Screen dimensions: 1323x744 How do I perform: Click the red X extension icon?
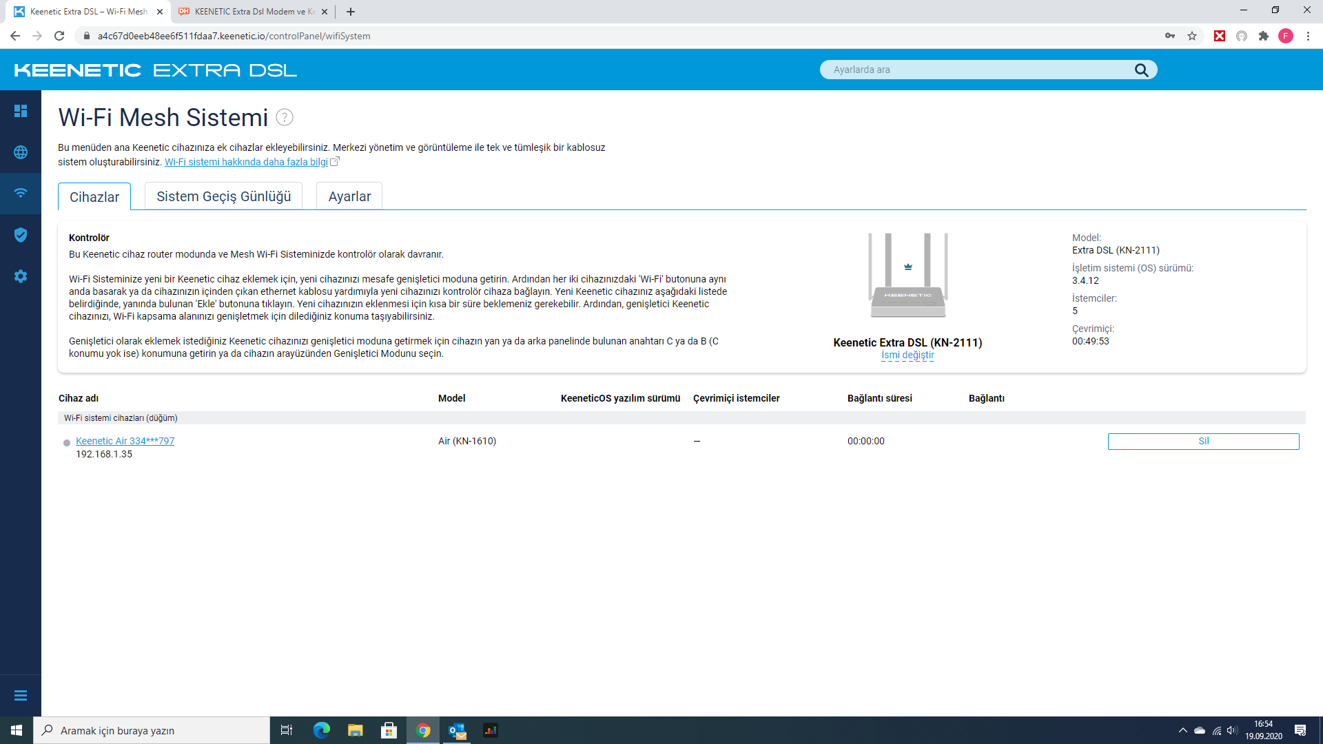click(x=1220, y=36)
